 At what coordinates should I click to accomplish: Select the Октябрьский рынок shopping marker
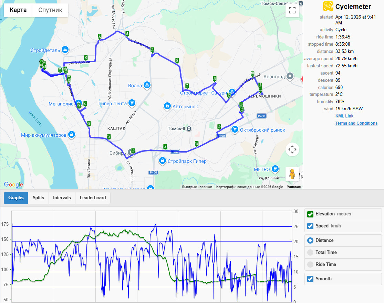coord(235,130)
